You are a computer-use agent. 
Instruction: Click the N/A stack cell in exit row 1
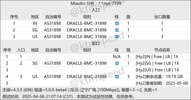(117, 57)
